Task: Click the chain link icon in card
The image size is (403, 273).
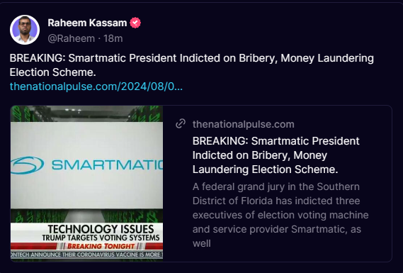Action: [181, 123]
